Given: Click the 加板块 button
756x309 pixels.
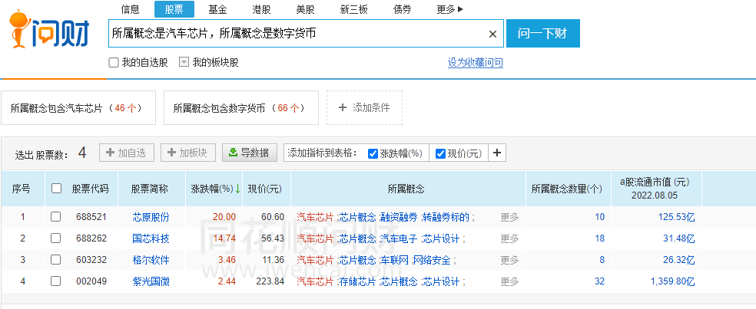Looking at the screenshot, I should [x=187, y=153].
